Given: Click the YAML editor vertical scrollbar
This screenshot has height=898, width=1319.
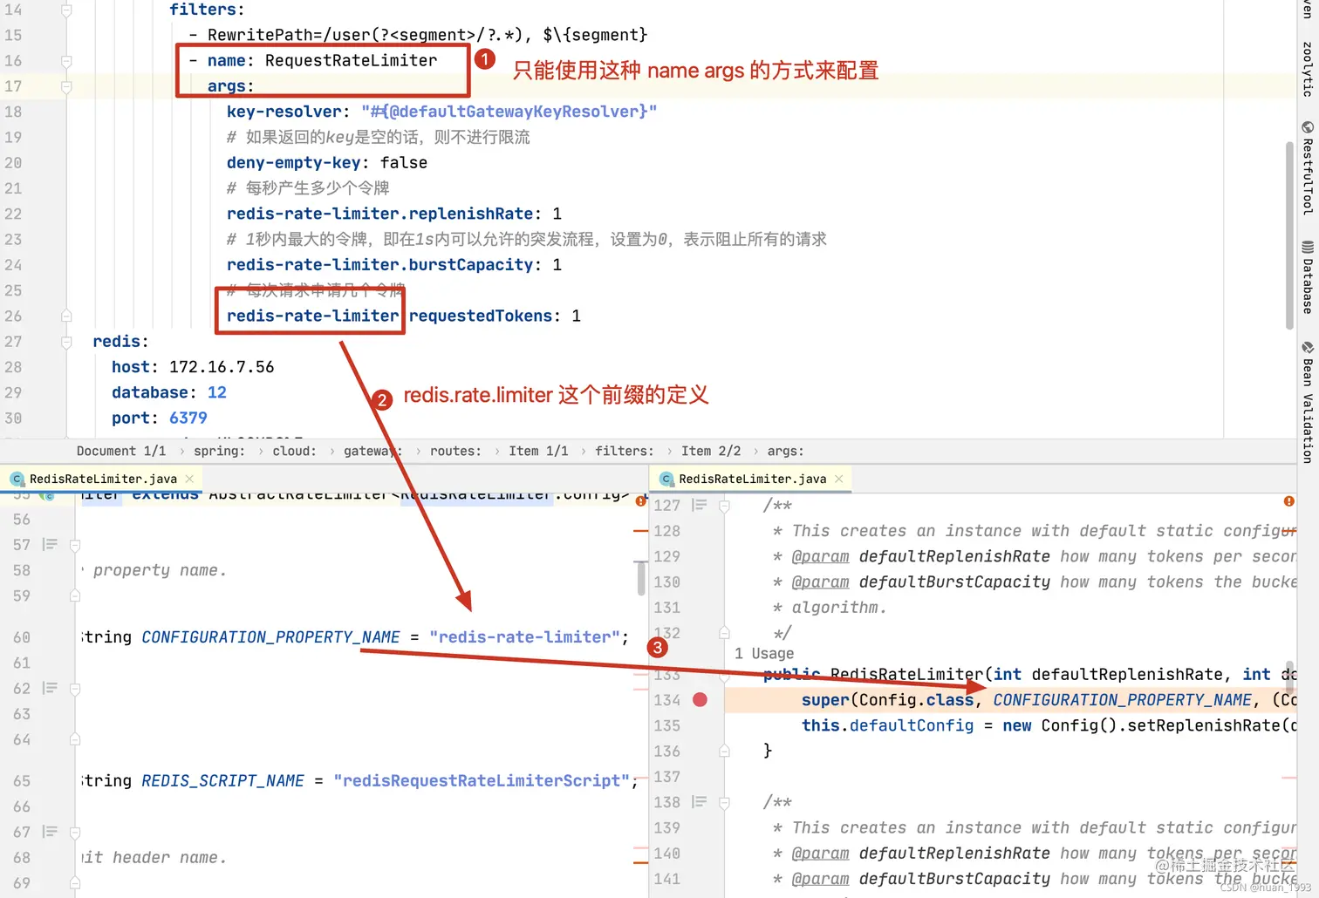Looking at the screenshot, I should [1289, 235].
